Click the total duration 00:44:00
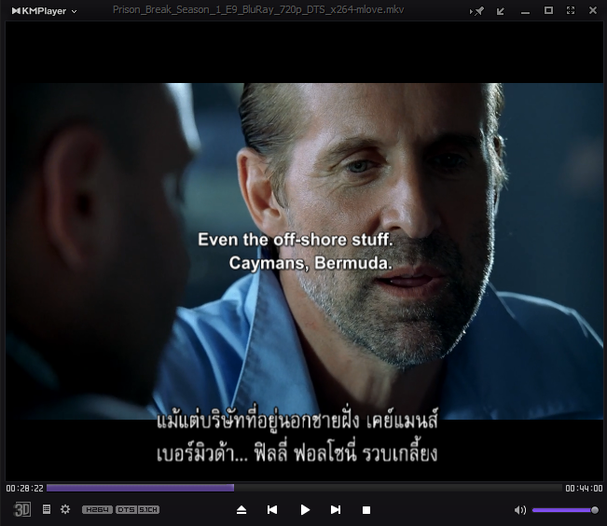607x526 pixels. (x=584, y=489)
